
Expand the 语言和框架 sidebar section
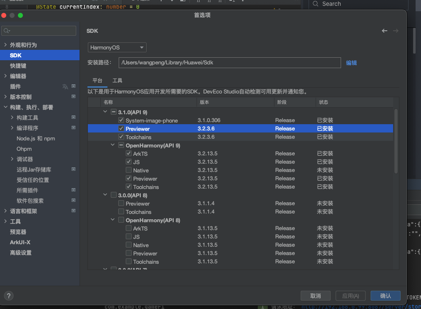pyautogui.click(x=5, y=211)
